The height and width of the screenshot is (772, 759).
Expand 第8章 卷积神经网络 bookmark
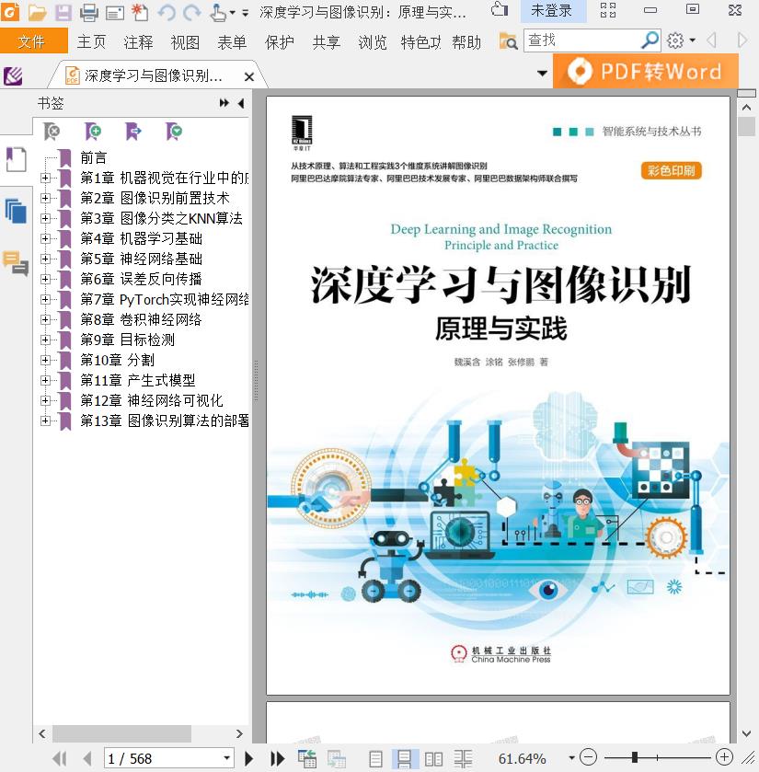click(x=45, y=319)
